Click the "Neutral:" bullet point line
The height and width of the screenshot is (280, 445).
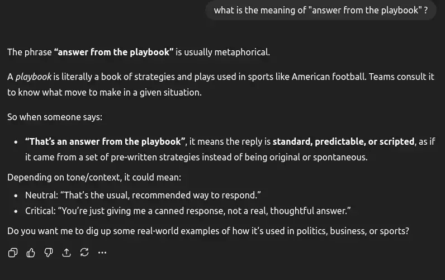coord(143,196)
